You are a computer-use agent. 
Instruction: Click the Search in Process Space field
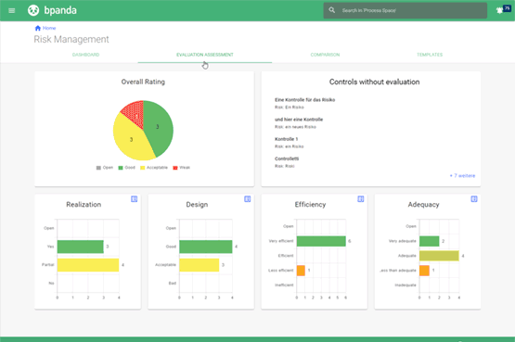pos(405,10)
